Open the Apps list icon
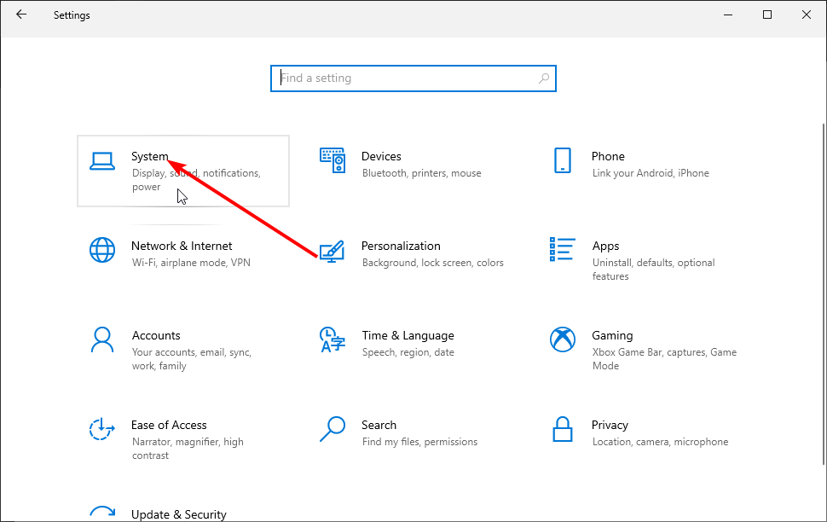Viewport: 827px width, 522px height. 562,249
